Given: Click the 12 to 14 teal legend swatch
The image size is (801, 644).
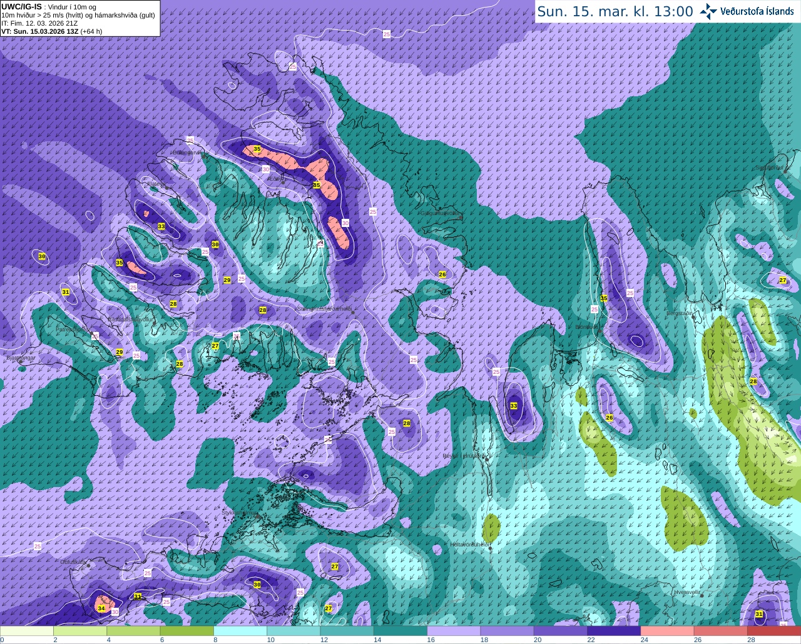Looking at the screenshot, I should [x=347, y=630].
